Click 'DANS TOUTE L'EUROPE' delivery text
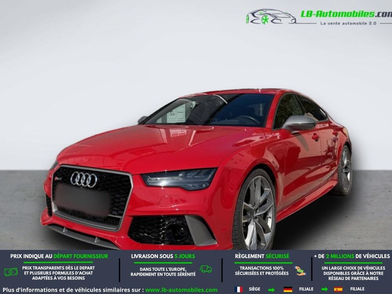 pyautogui.click(x=163, y=272)
